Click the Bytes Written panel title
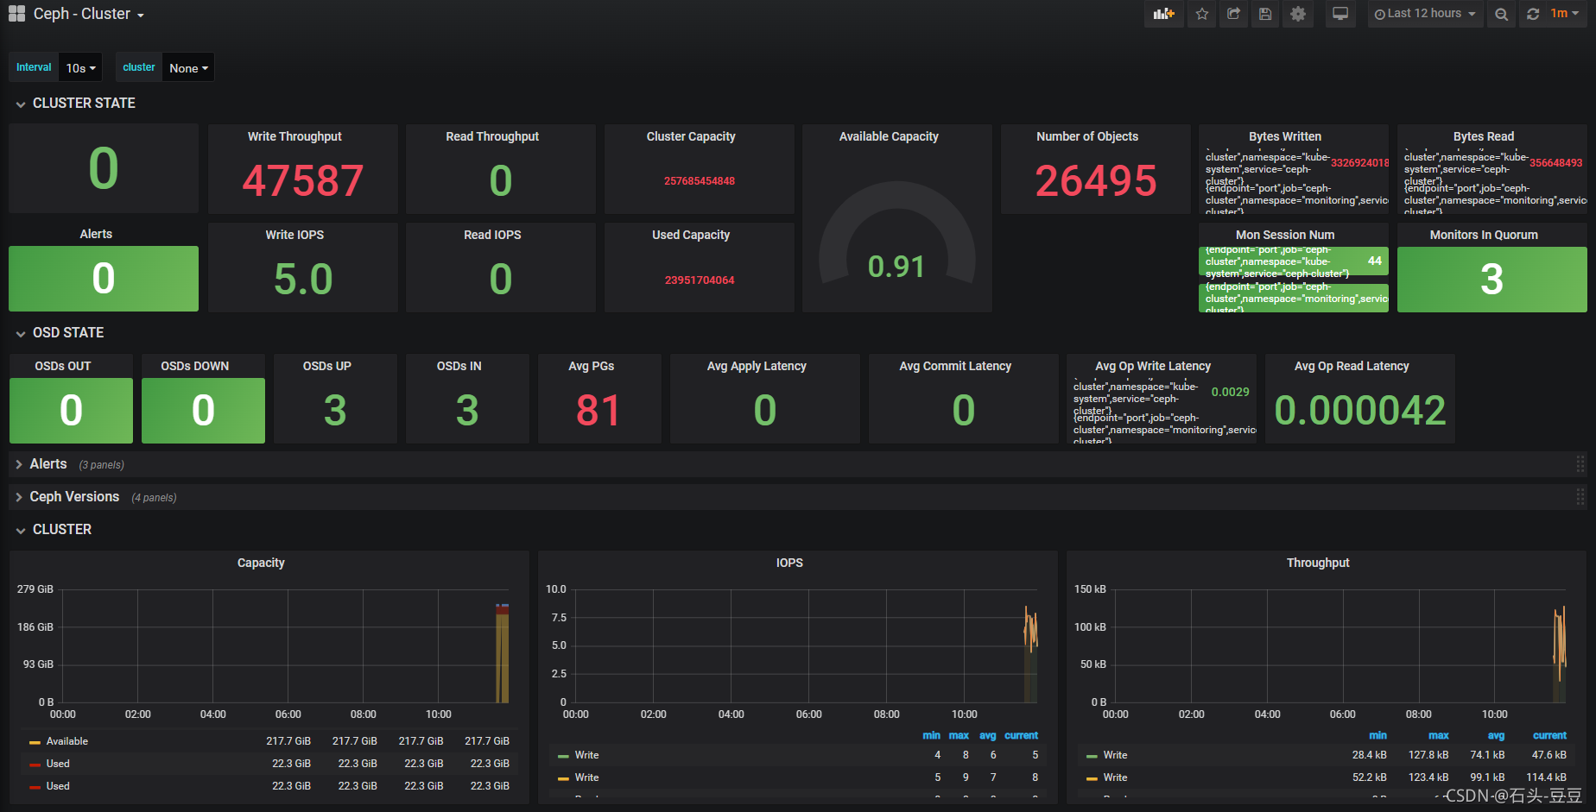The width and height of the screenshot is (1596, 812). tap(1285, 136)
